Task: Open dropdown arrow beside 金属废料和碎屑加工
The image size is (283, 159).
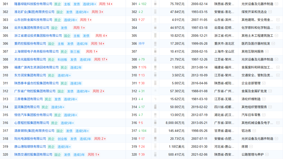Action: tap(278, 68)
